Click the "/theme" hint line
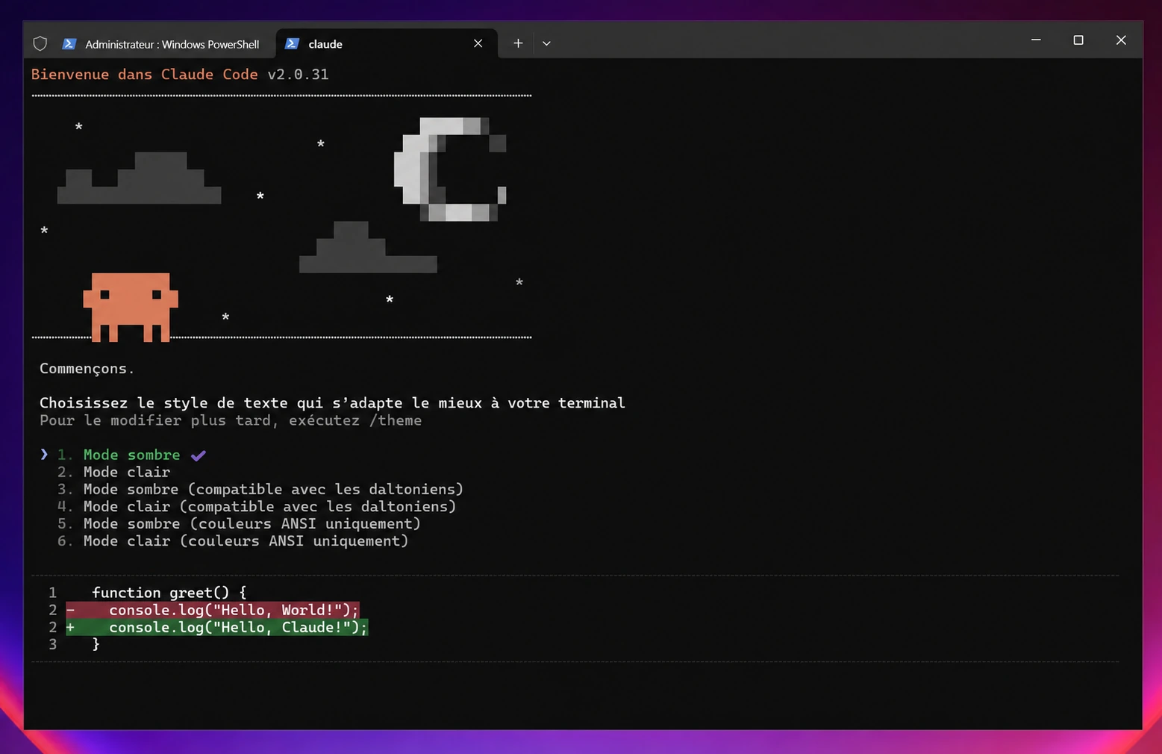This screenshot has width=1162, height=754. point(231,420)
